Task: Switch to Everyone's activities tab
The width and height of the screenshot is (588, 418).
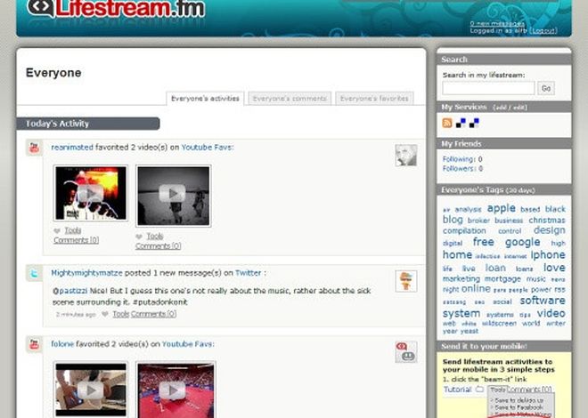Action: point(205,99)
